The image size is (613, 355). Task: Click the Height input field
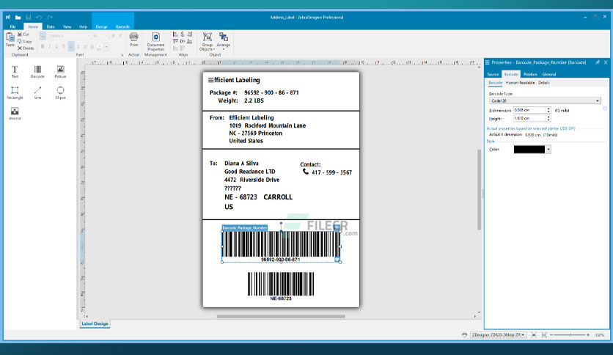click(529, 118)
